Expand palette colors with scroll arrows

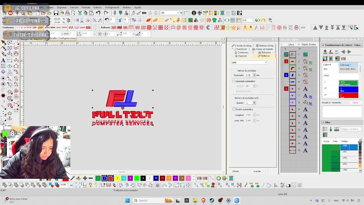[193, 178]
